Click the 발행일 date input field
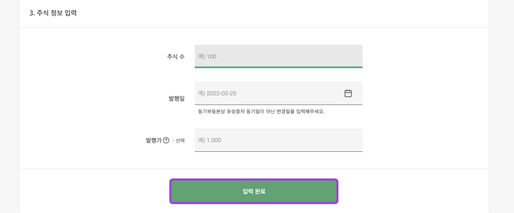 (265, 93)
